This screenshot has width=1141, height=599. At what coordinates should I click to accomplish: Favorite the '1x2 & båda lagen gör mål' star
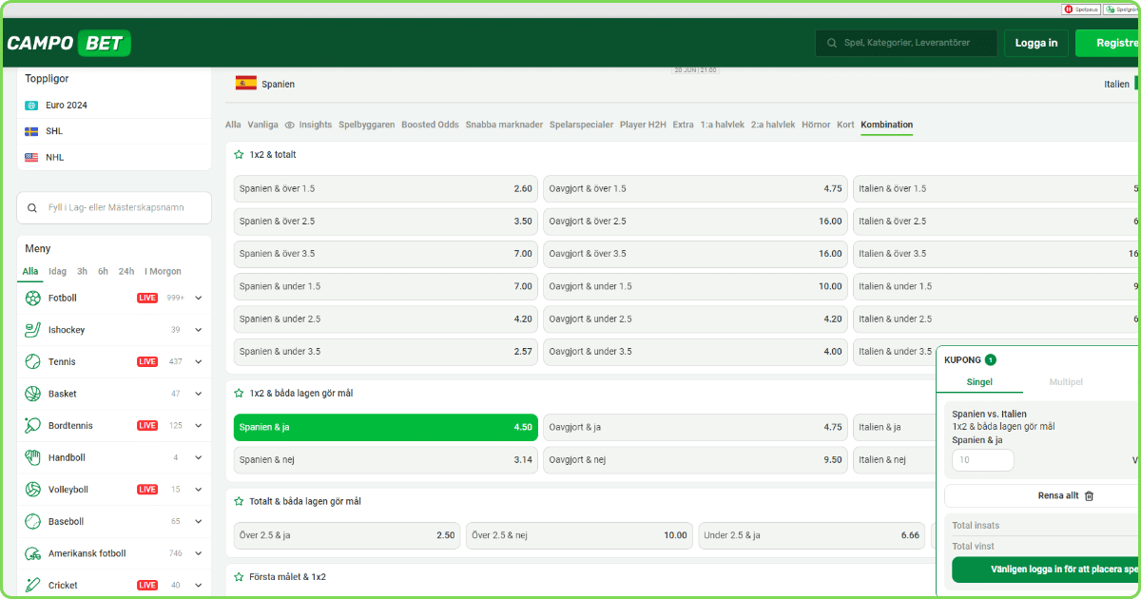239,393
